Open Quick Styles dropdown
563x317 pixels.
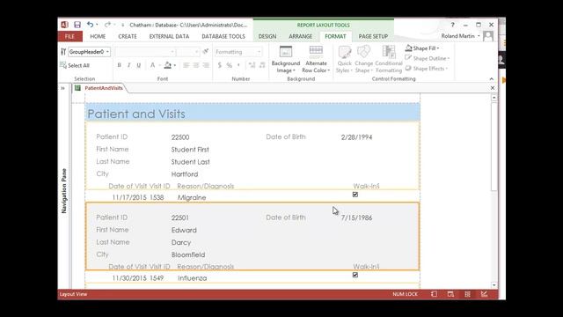click(x=344, y=60)
